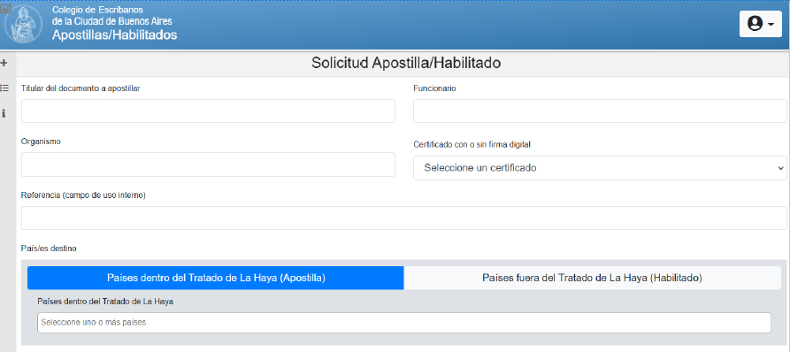The height and width of the screenshot is (352, 790).
Task: Click the Organismo label text
Action: click(x=41, y=142)
